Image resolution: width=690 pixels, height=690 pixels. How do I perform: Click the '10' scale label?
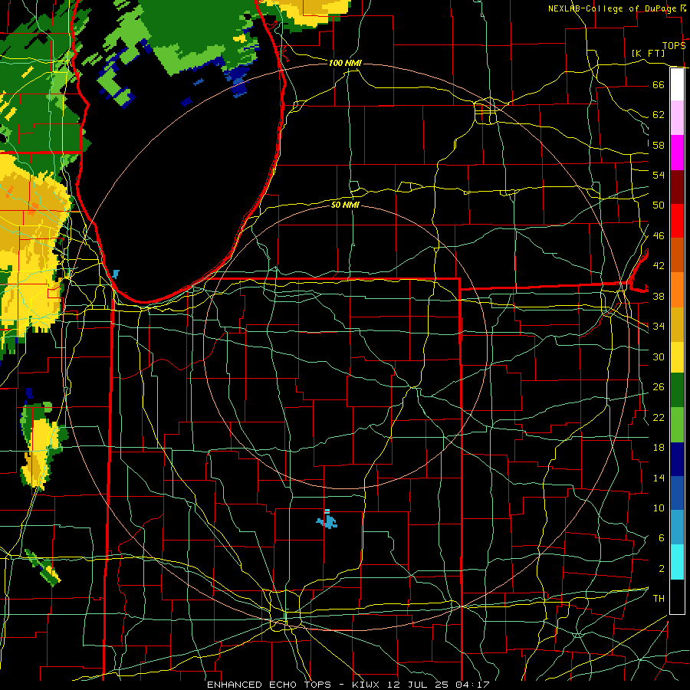[659, 508]
